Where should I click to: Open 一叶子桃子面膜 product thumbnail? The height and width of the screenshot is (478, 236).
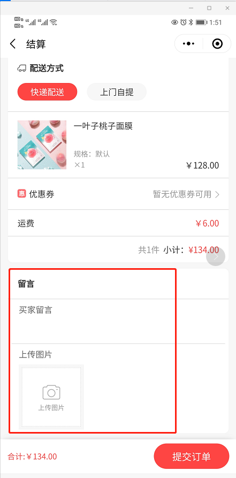coord(42,145)
